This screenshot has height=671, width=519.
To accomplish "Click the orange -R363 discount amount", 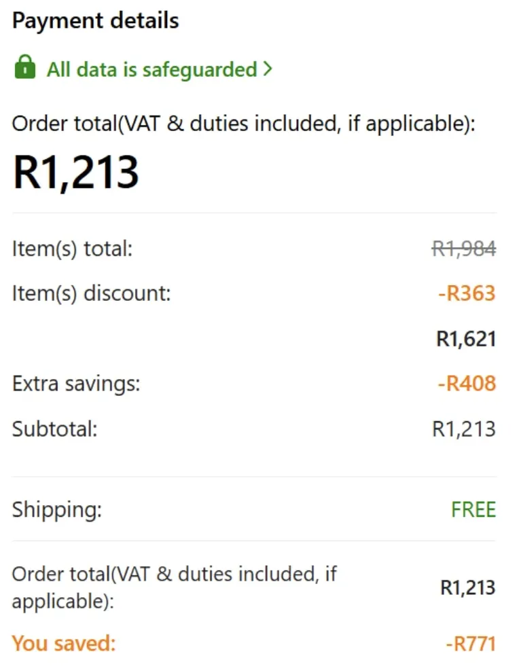I will pos(467,293).
